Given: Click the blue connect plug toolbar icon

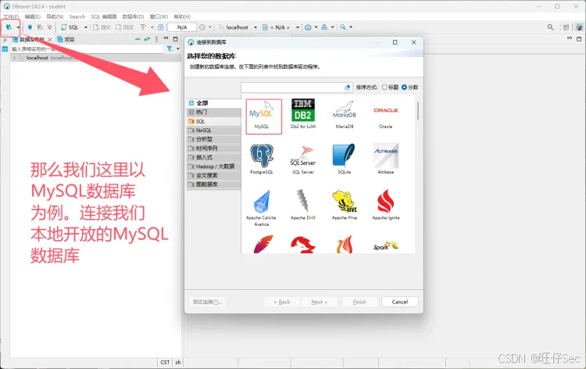Looking at the screenshot, I should (30, 27).
